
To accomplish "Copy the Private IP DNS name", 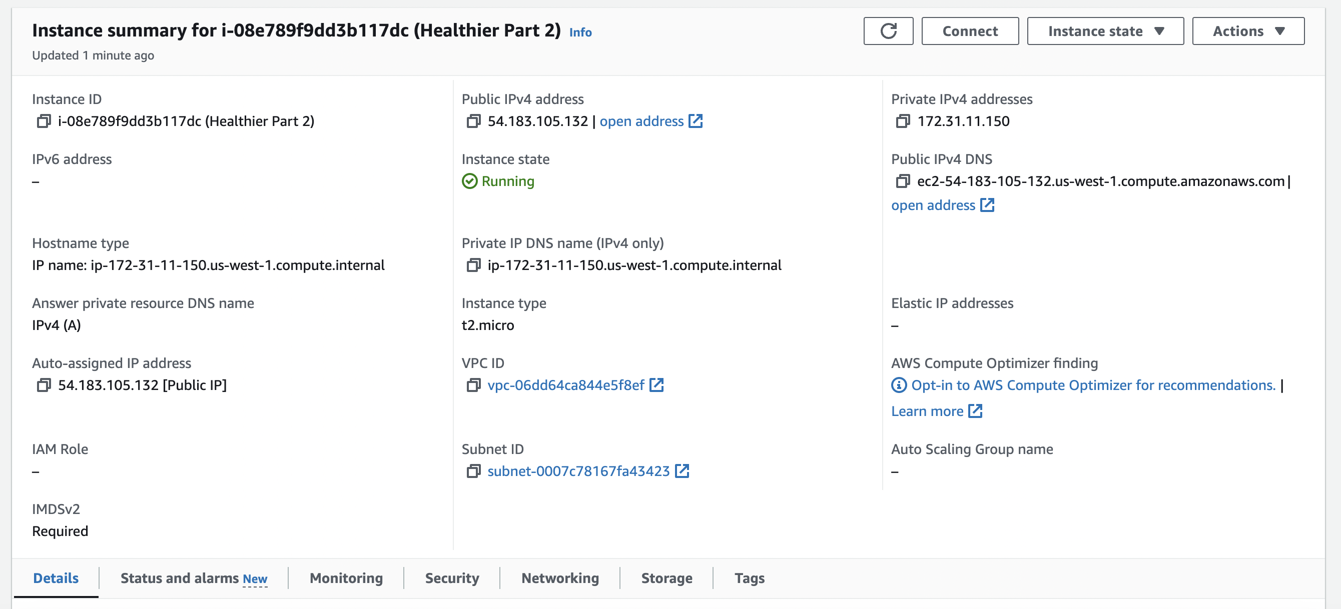I will 473,265.
